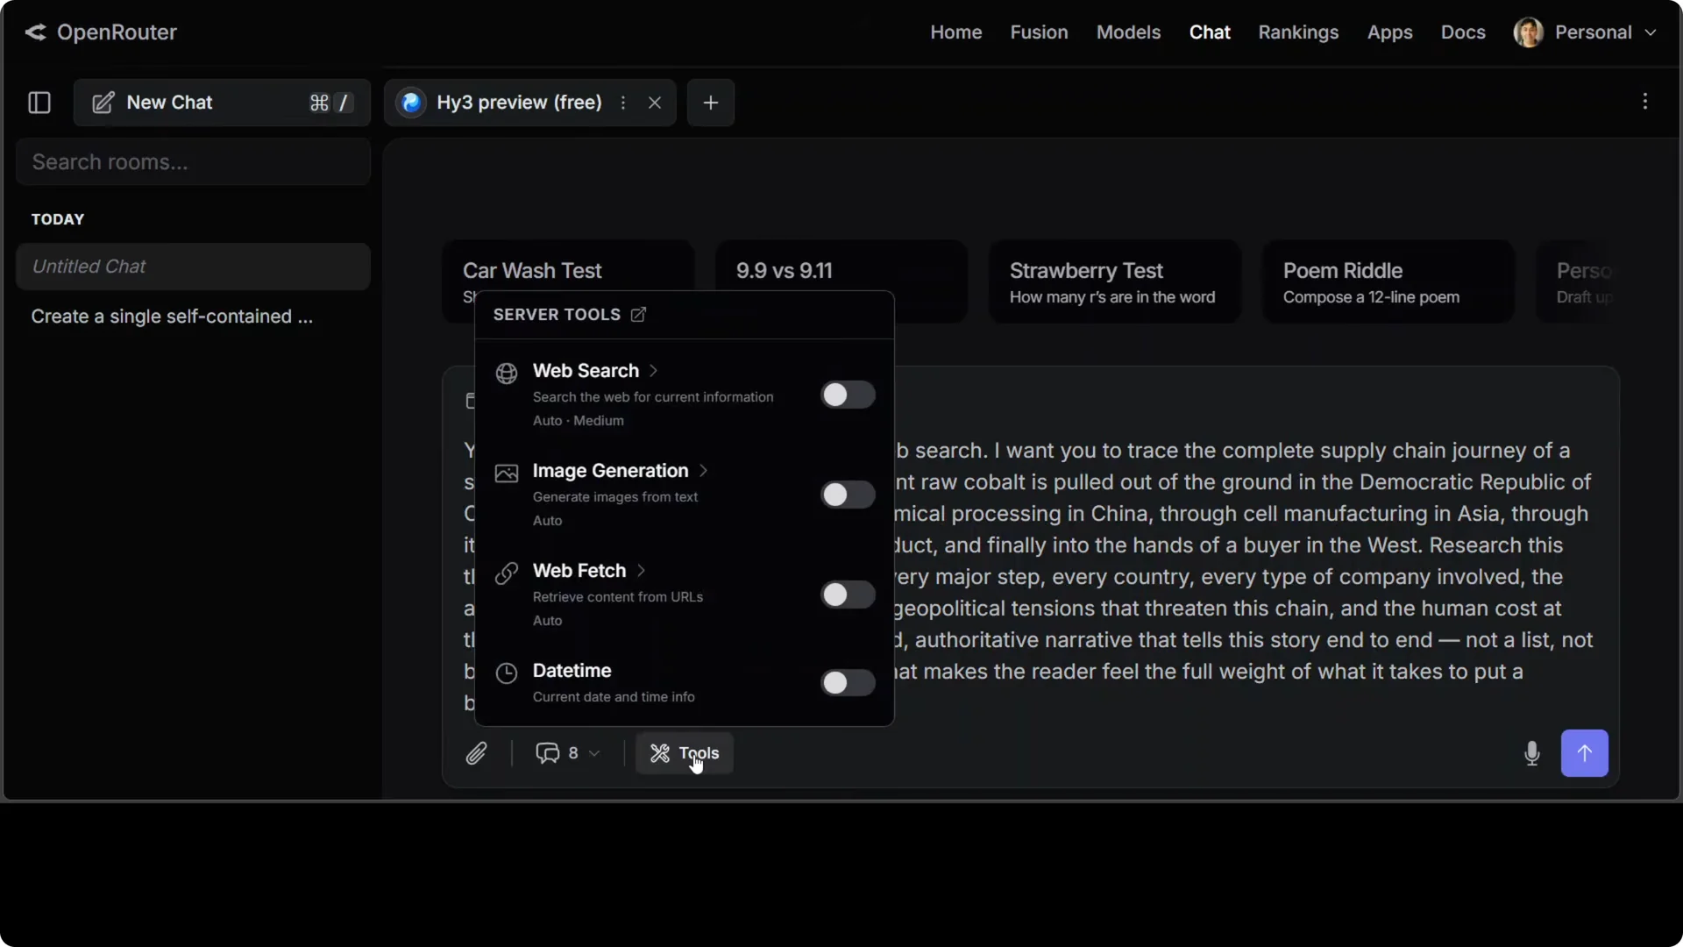Turn on the Image Generation toggle
1683x947 pixels.
848,495
